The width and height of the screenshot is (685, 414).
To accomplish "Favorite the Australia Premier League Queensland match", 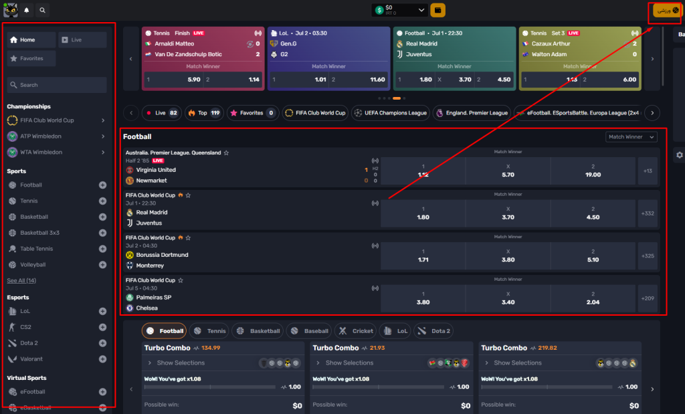I will (x=226, y=153).
